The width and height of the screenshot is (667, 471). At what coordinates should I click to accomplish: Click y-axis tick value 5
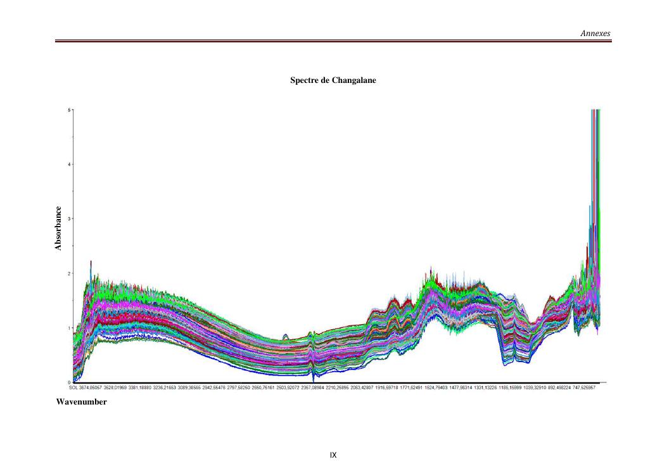[70, 110]
